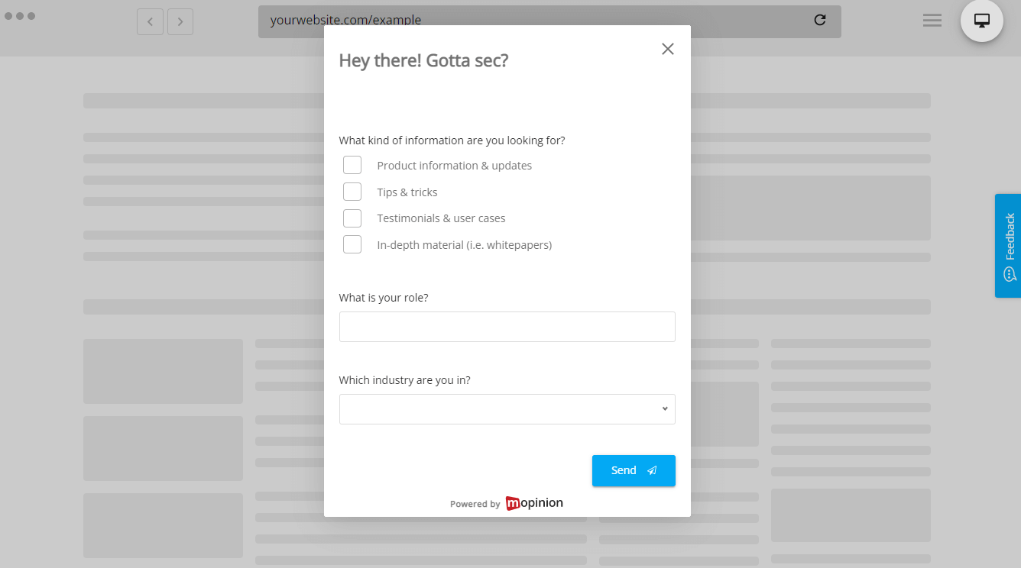Viewport: 1021px width, 568px height.
Task: Check In-depth material (i.e. whitepapers)
Action: click(x=352, y=244)
